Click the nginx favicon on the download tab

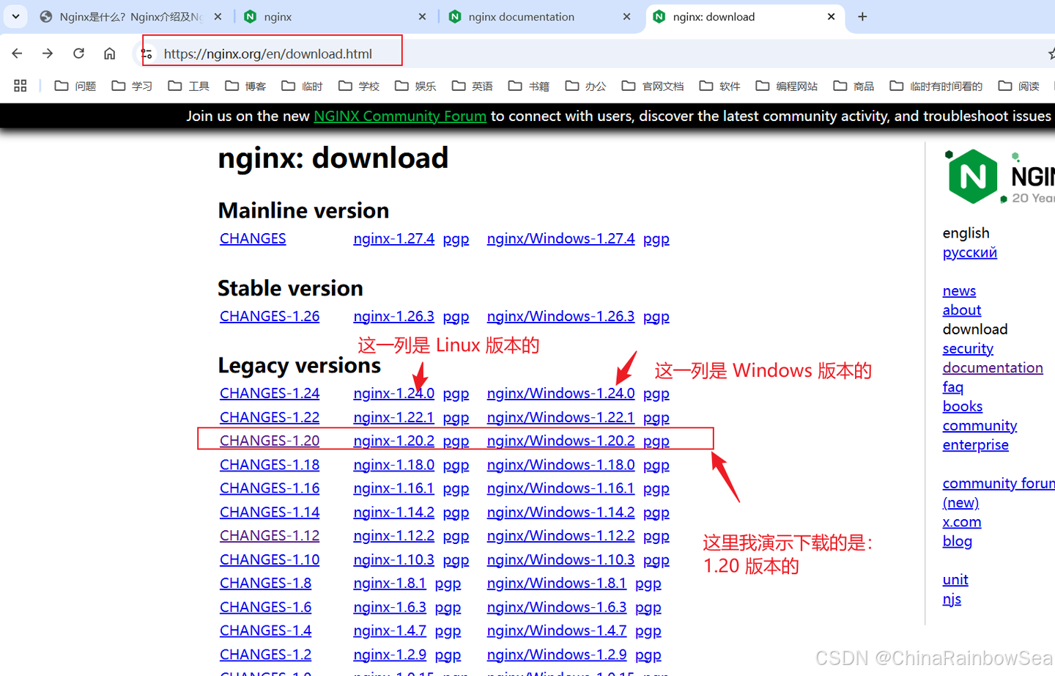click(x=659, y=16)
